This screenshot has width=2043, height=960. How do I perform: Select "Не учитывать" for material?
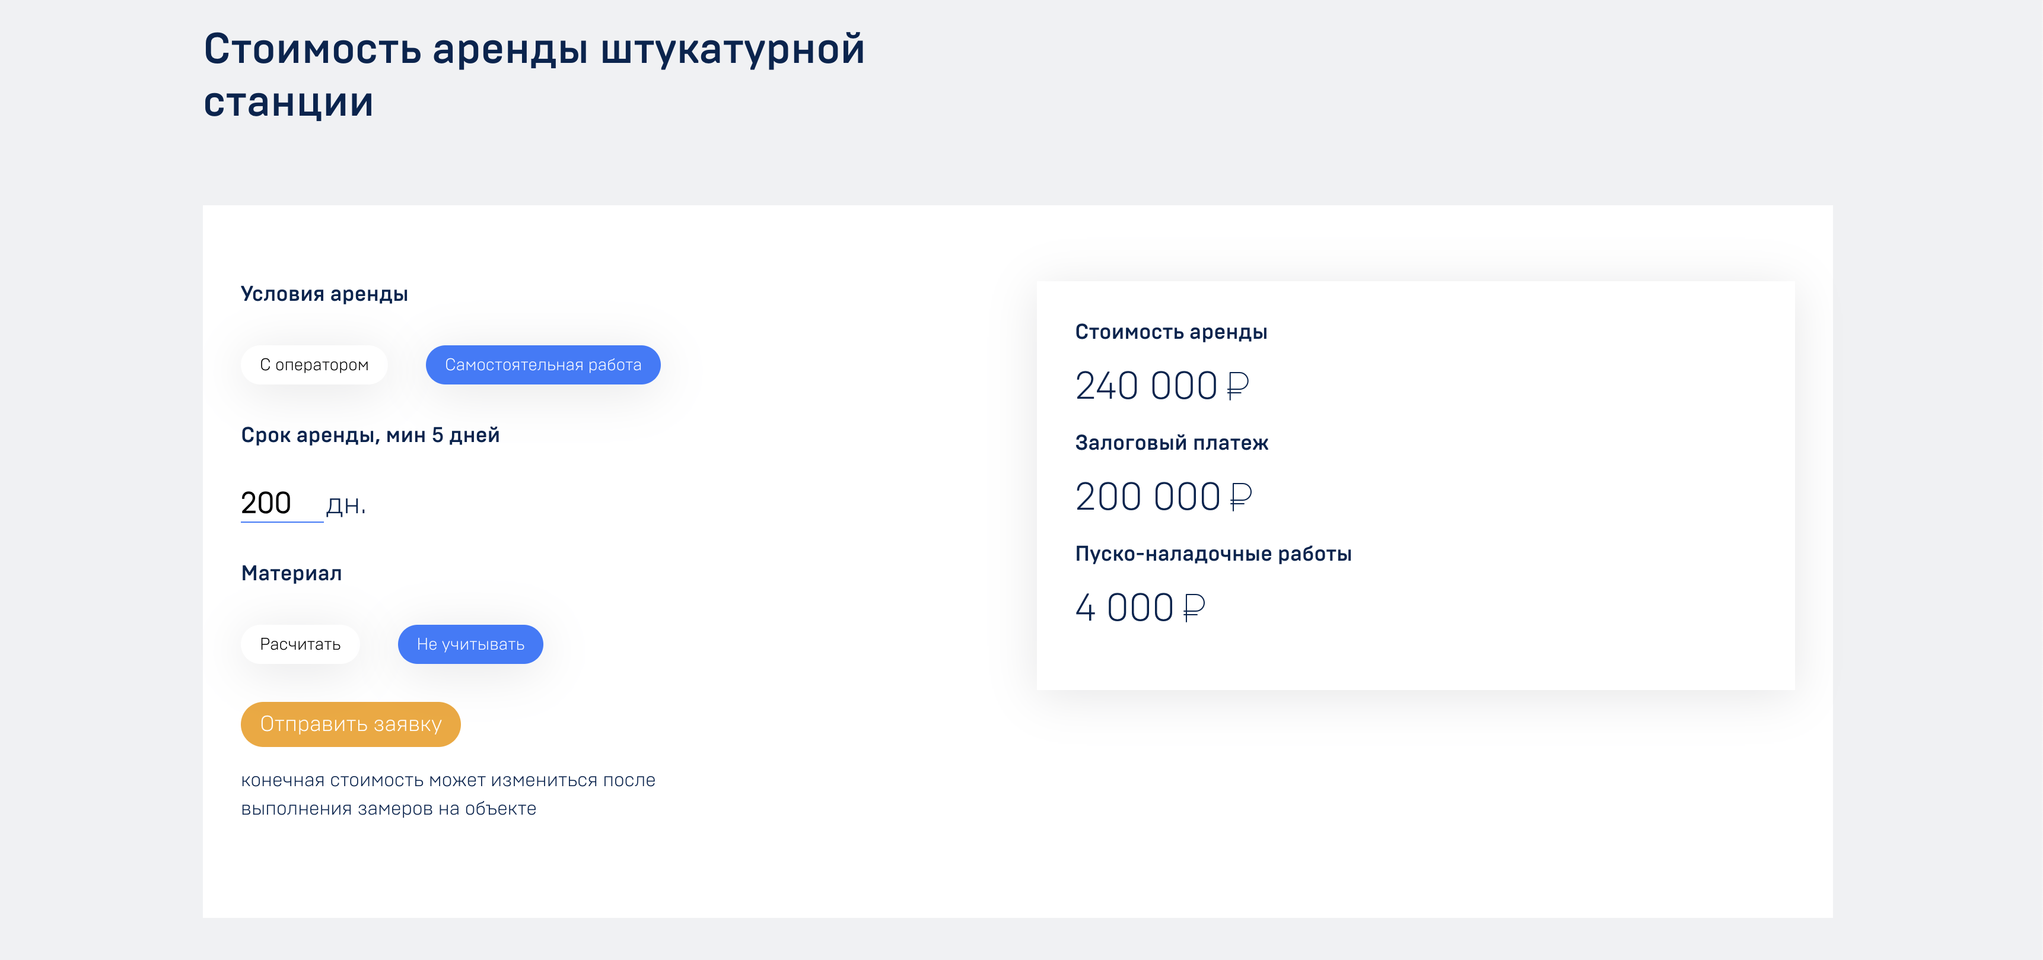pyautogui.click(x=470, y=644)
